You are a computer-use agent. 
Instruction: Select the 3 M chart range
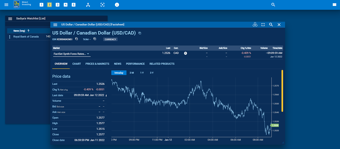click(x=132, y=73)
